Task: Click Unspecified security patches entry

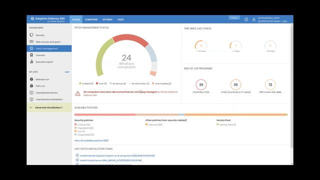Action: 84,134
